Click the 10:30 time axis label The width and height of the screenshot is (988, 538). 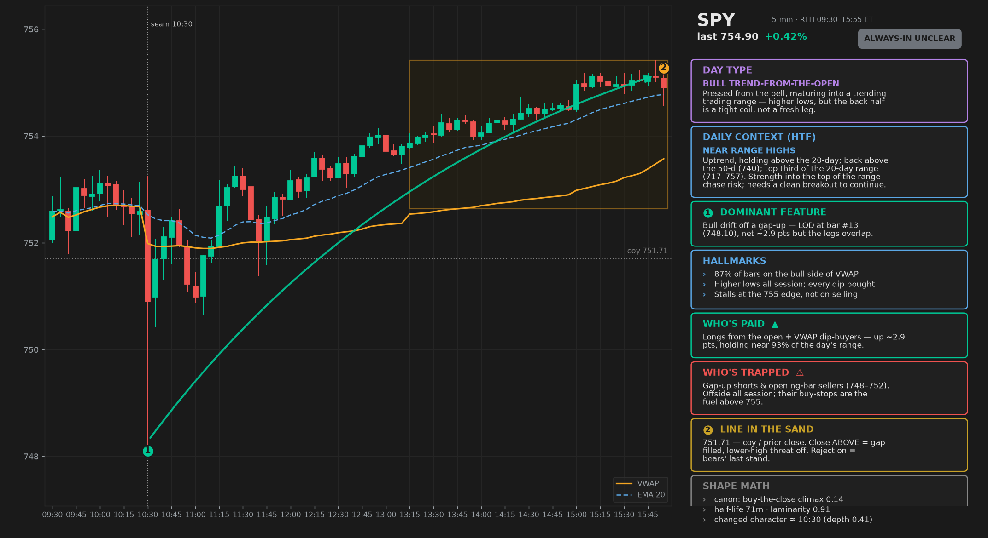pyautogui.click(x=147, y=515)
